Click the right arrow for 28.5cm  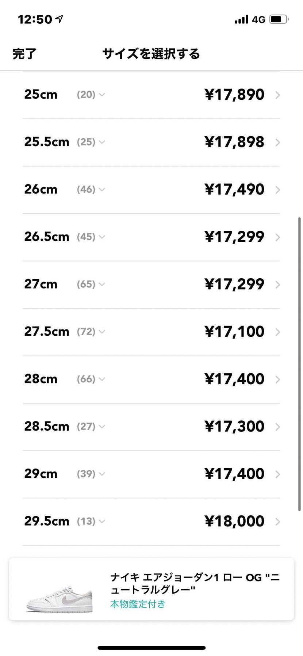[278, 427]
